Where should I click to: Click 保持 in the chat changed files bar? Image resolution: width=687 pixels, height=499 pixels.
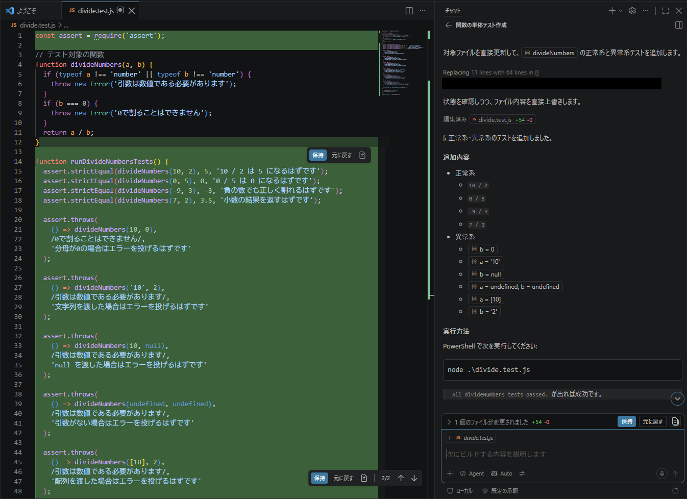pyautogui.click(x=627, y=421)
